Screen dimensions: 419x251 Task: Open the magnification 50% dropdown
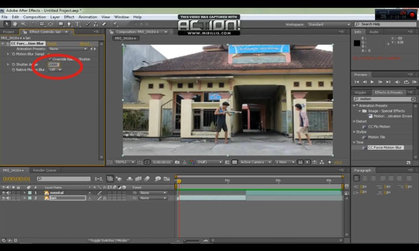click(125, 162)
